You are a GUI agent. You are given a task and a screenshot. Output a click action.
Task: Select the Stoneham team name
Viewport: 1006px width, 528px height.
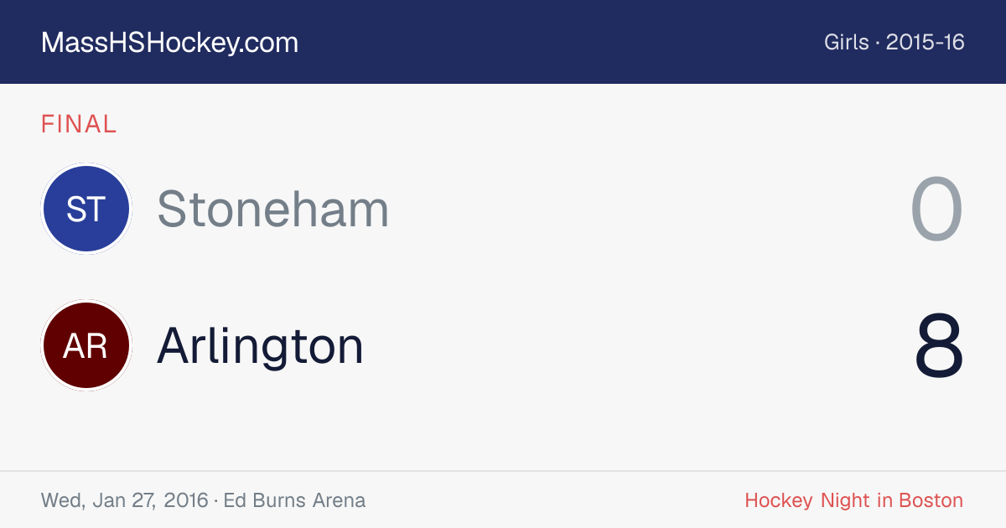[x=273, y=209]
